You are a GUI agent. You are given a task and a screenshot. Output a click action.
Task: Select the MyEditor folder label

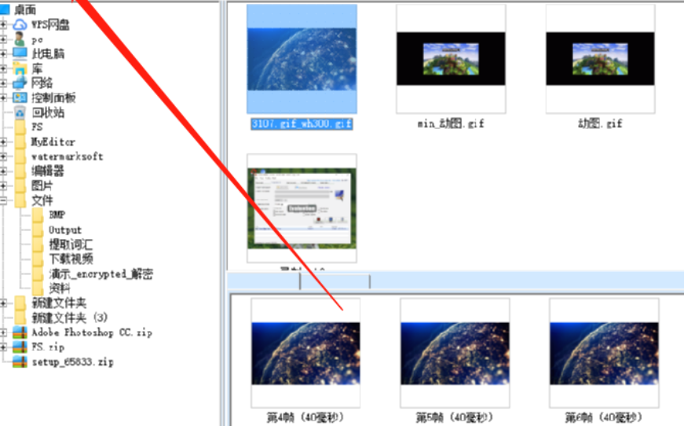pos(53,141)
